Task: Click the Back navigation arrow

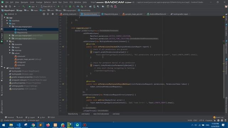Action: [x=15, y=6]
